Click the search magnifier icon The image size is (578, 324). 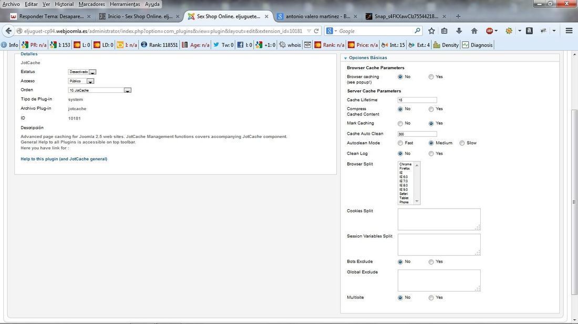coord(417,31)
